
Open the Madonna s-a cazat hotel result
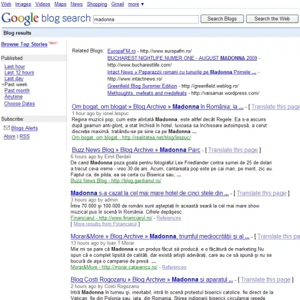[149, 193]
